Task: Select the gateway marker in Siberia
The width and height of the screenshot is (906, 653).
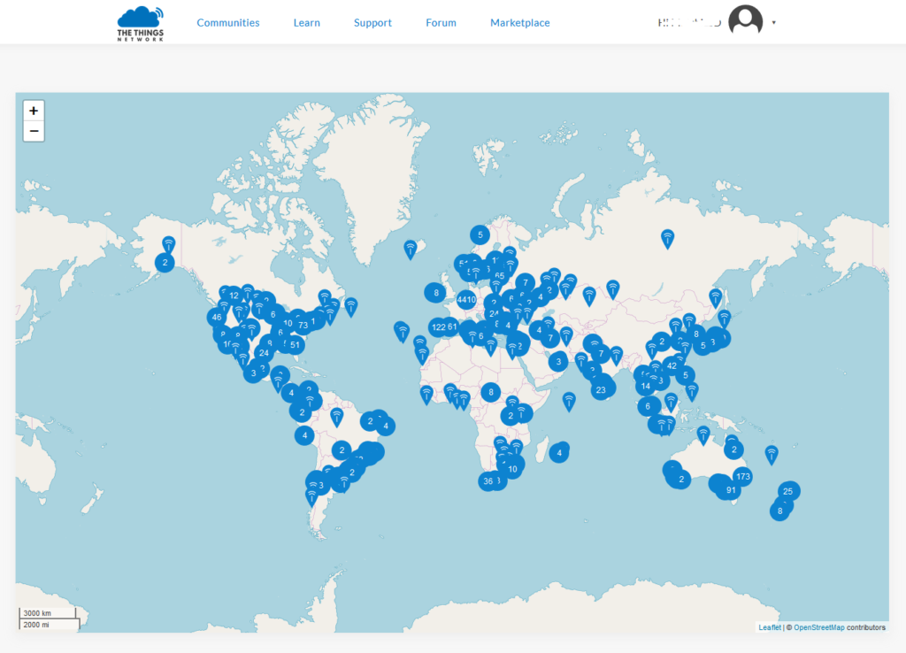Action: [668, 237]
